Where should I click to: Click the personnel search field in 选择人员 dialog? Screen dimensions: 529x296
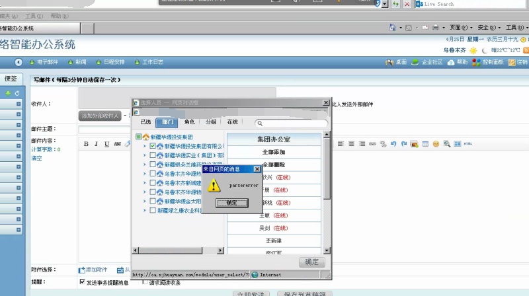pos(291,124)
